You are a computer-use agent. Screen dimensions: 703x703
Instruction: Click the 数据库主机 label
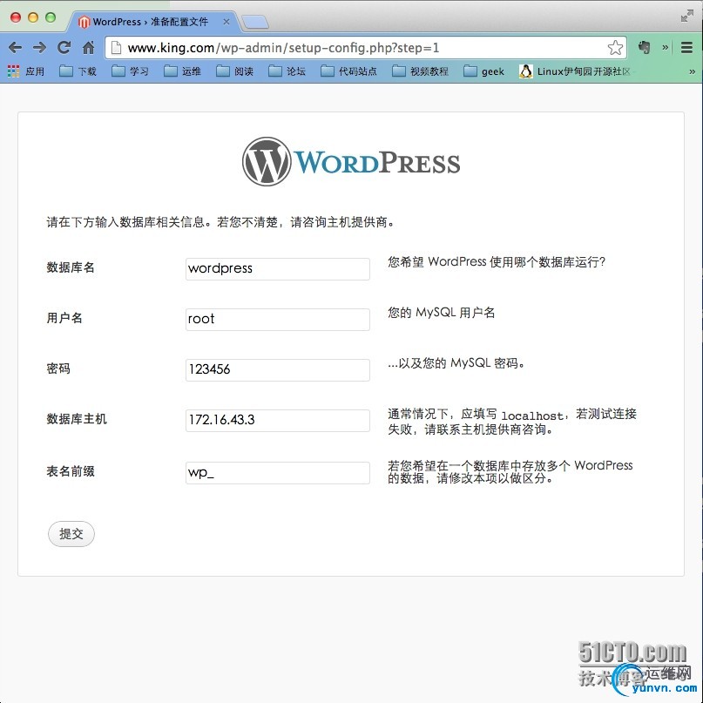click(x=77, y=419)
